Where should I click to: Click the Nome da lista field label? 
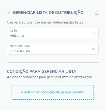(x=20, y=46)
